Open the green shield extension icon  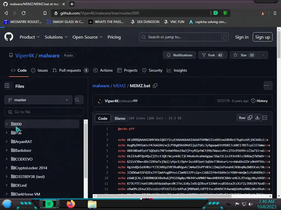(x=225, y=13)
